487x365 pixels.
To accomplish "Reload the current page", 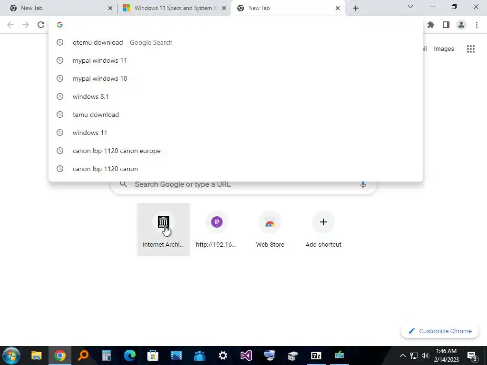I will click(x=41, y=25).
